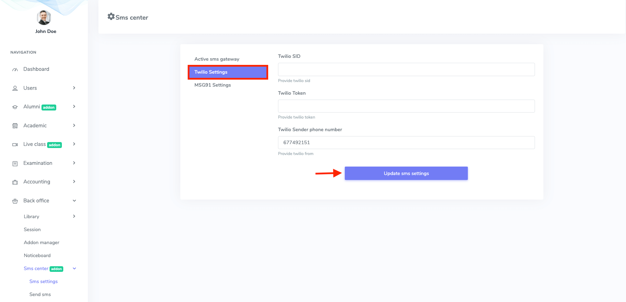
Task: Expand the Users navigation chevron
Action: pyautogui.click(x=74, y=88)
